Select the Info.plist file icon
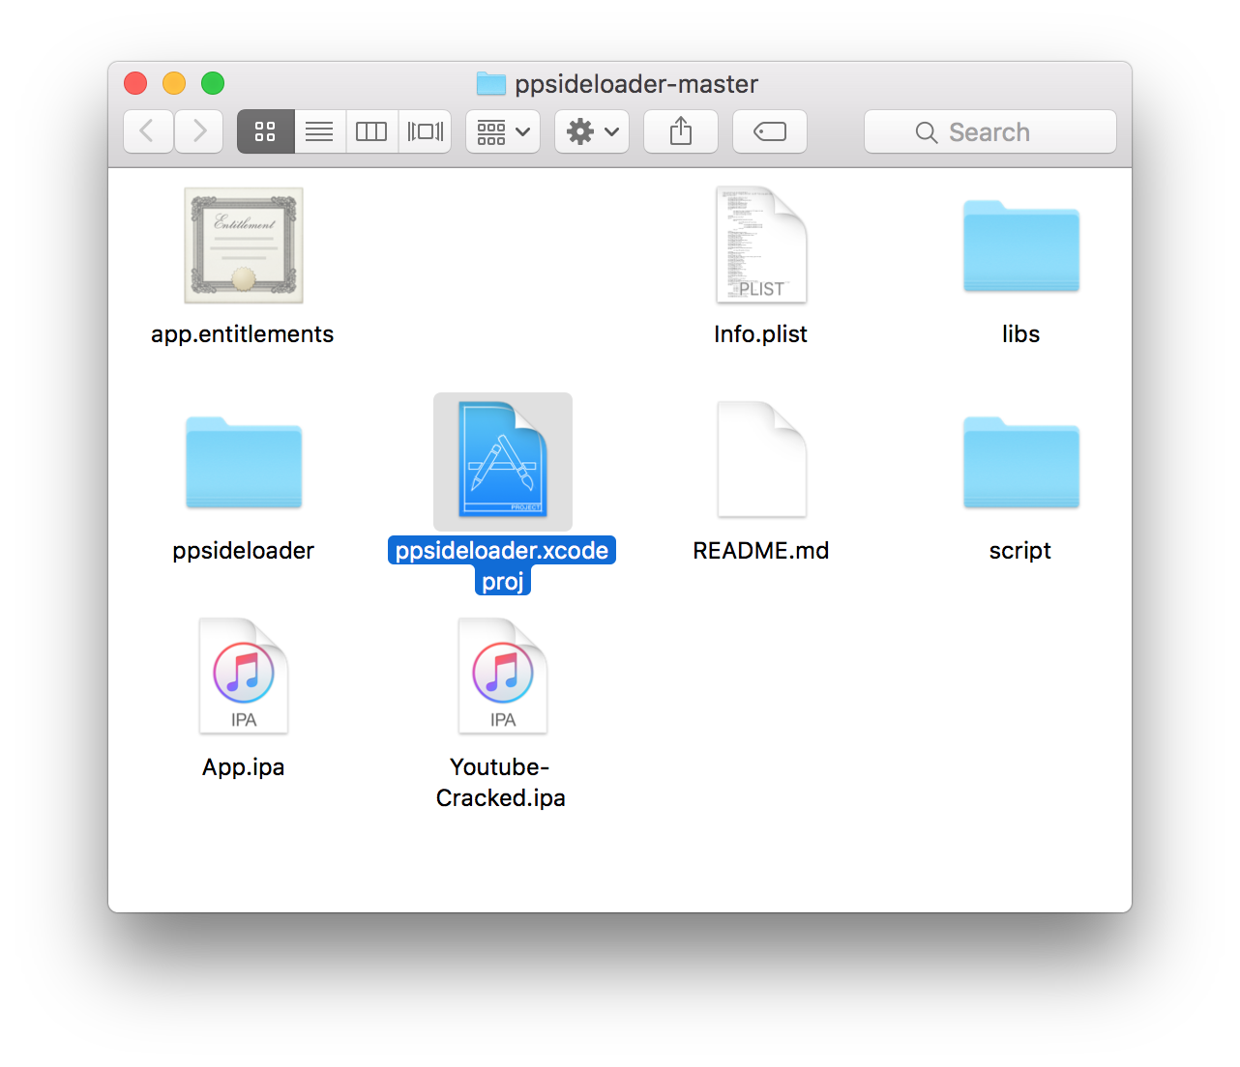 point(761,245)
